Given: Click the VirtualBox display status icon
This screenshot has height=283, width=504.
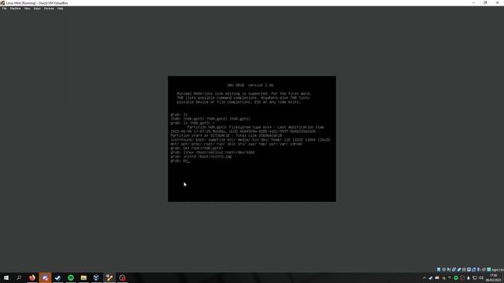Looking at the screenshot, I should [x=469, y=270].
